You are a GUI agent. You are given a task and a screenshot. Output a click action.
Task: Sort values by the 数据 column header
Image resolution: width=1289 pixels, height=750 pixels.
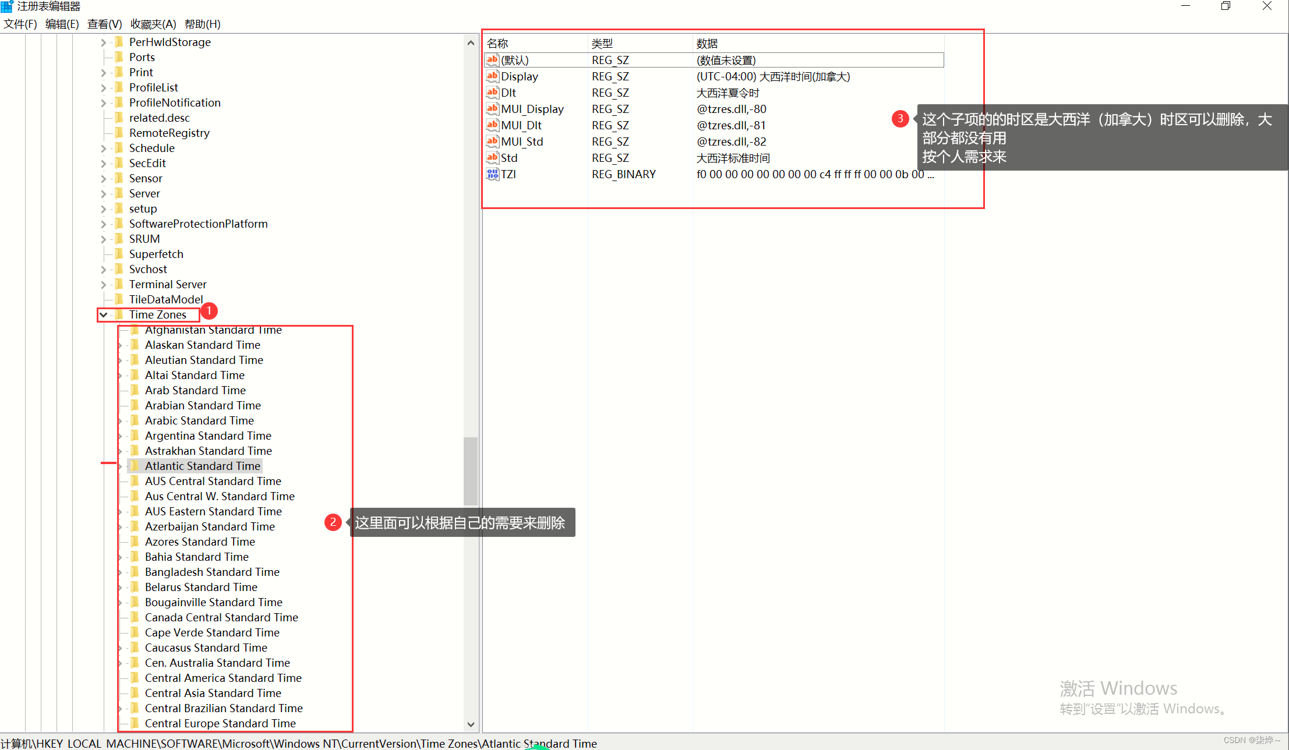[818, 44]
